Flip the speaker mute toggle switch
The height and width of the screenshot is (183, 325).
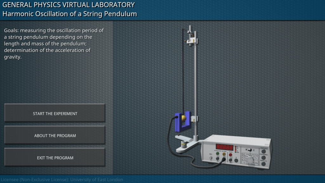click(250, 150)
